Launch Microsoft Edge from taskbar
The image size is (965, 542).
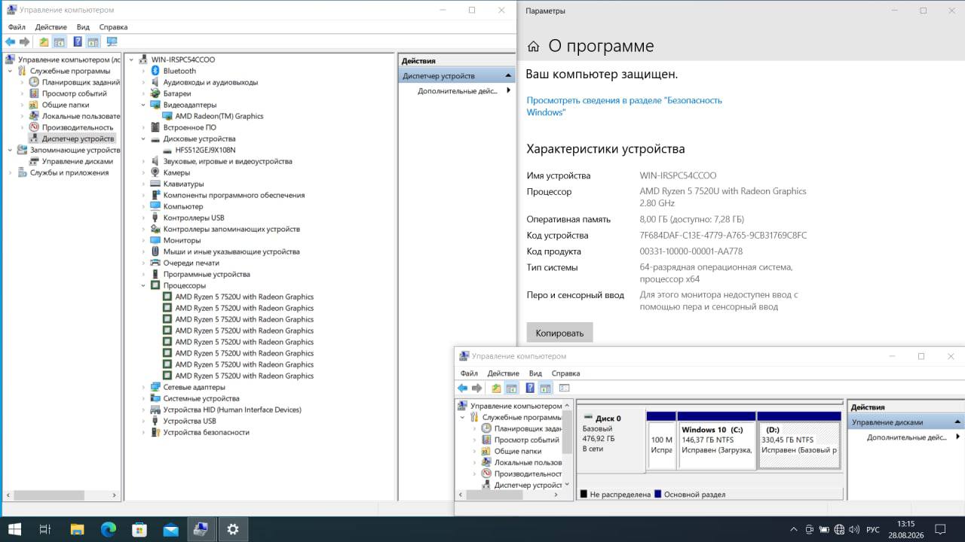pyautogui.click(x=108, y=529)
